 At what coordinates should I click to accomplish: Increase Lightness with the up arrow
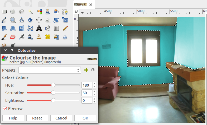click(x=94, y=99)
